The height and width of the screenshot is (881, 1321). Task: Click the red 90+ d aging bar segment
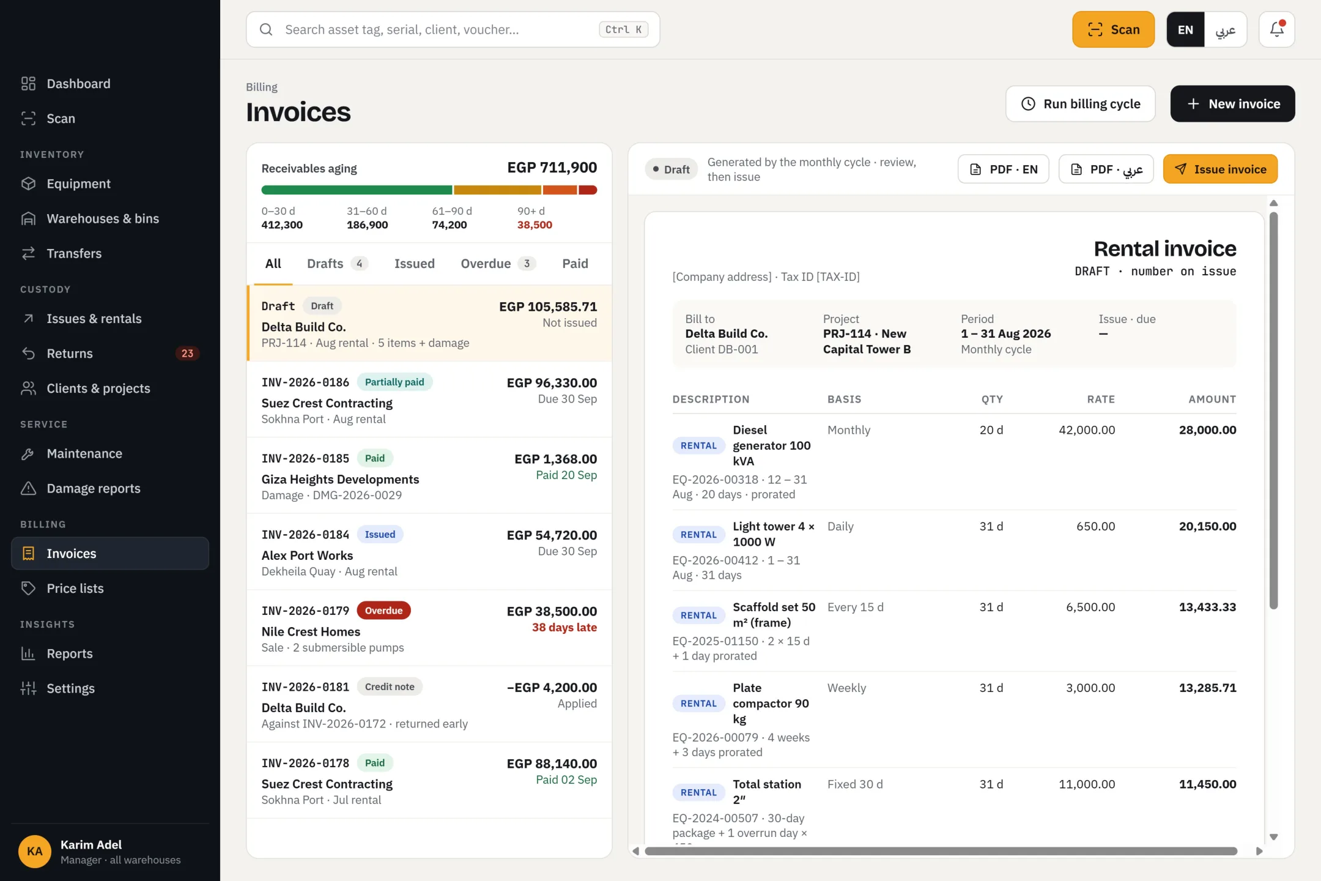pos(588,190)
